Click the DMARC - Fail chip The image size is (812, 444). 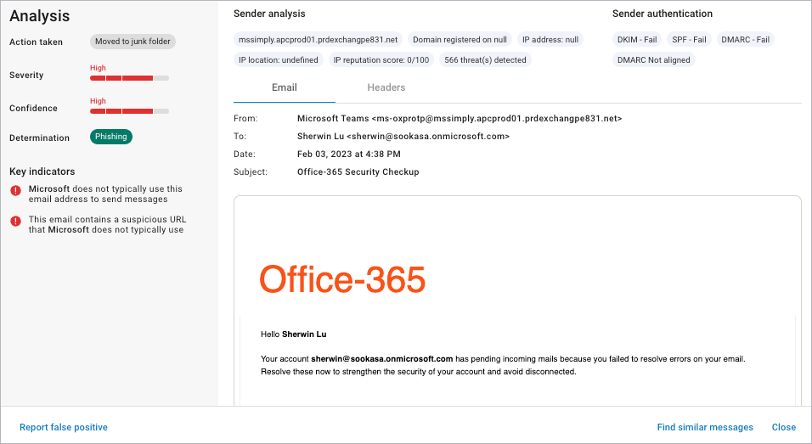(745, 39)
